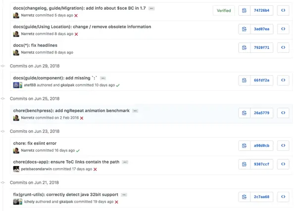Show failed status of java 32bit commit

tap(116, 202)
